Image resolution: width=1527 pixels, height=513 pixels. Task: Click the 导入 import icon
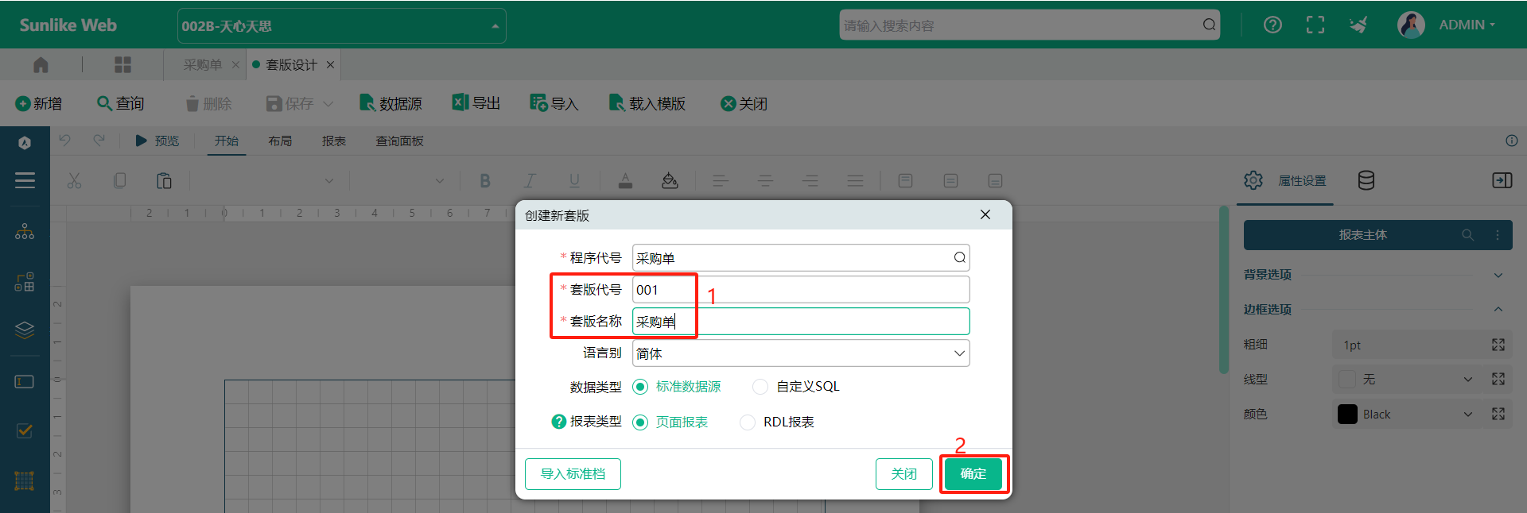(x=538, y=103)
